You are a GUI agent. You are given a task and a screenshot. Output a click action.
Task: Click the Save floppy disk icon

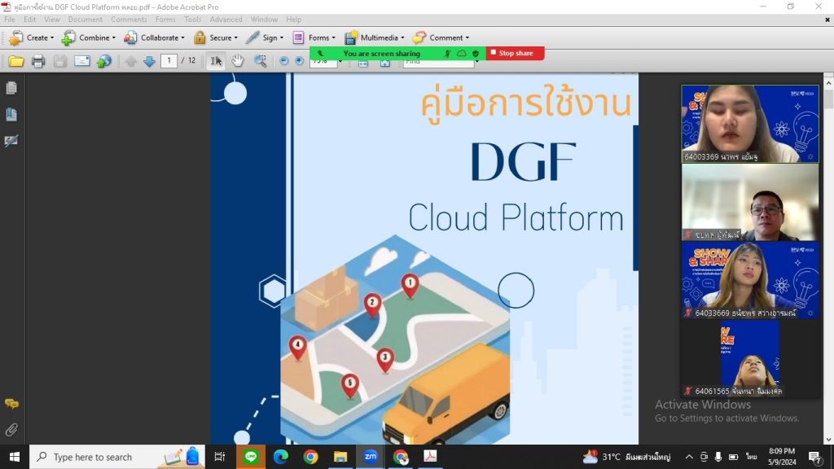(x=60, y=61)
